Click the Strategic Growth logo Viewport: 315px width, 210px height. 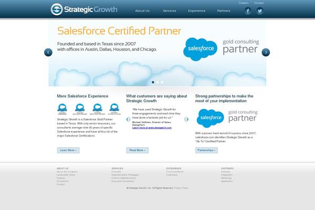coord(84,9)
